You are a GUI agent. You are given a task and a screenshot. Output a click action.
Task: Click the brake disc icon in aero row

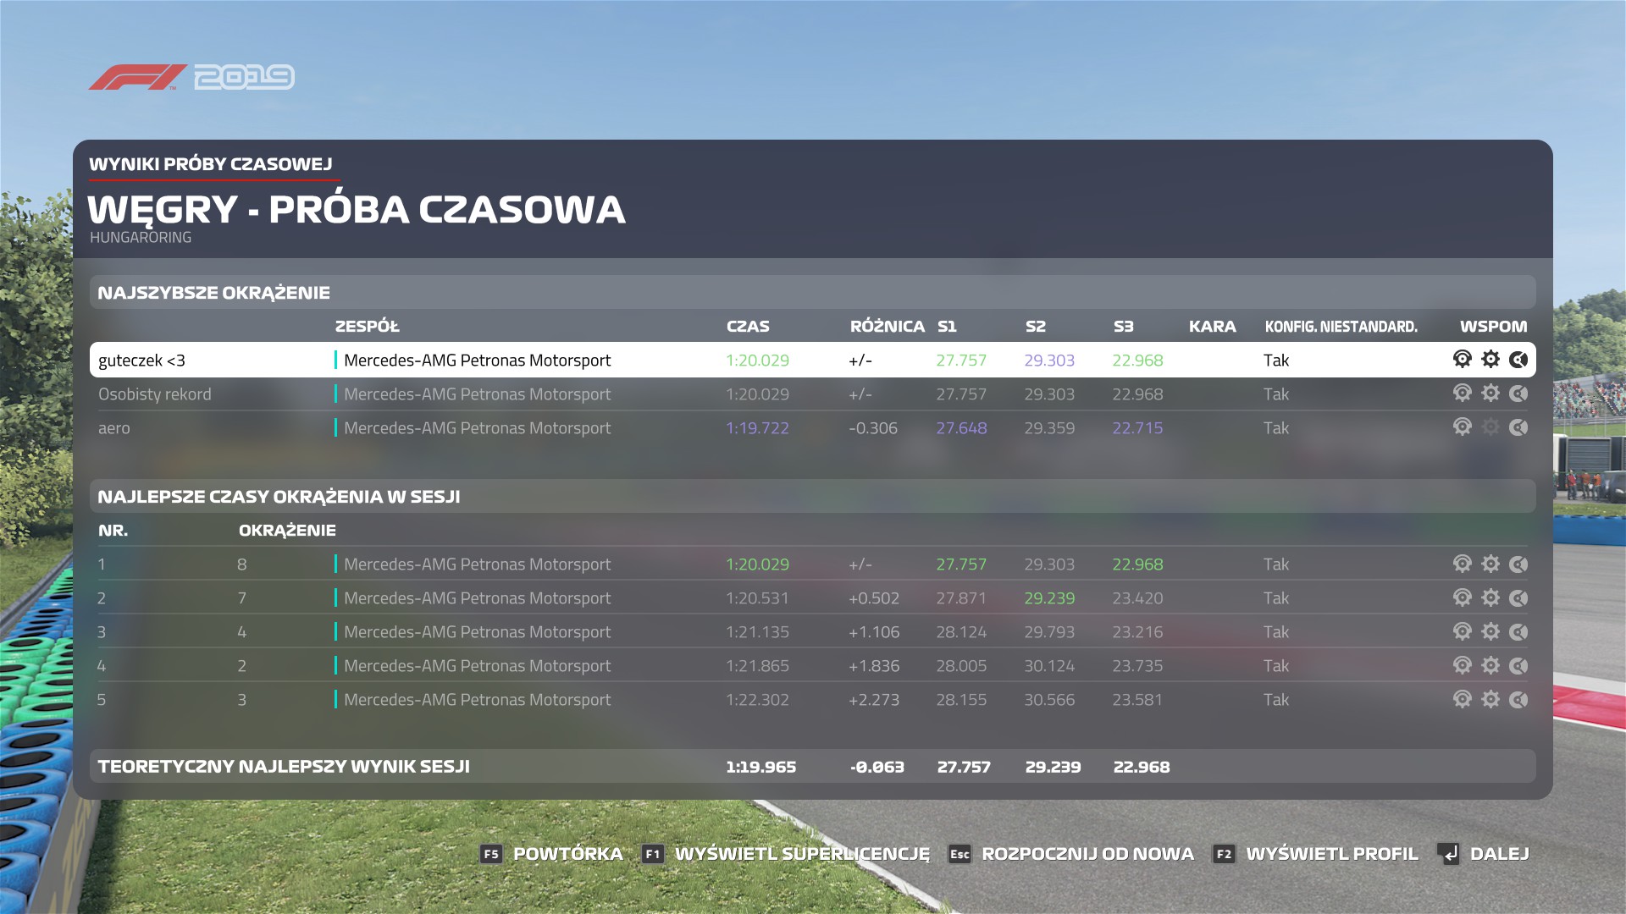pyautogui.click(x=1518, y=427)
